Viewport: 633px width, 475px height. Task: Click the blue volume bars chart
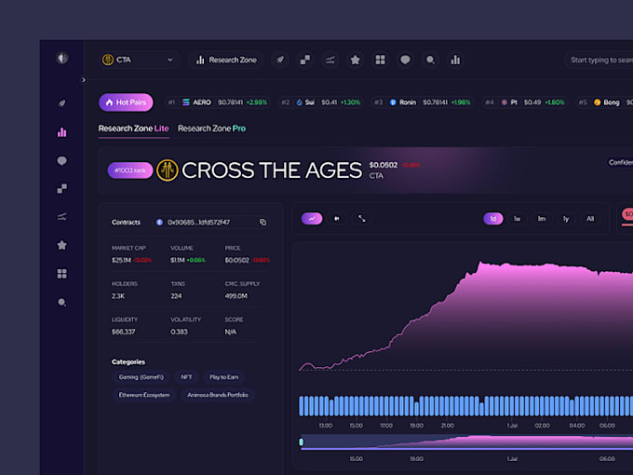(x=465, y=406)
